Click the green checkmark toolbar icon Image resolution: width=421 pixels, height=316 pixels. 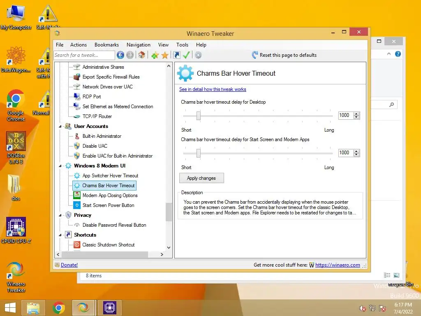point(186,55)
